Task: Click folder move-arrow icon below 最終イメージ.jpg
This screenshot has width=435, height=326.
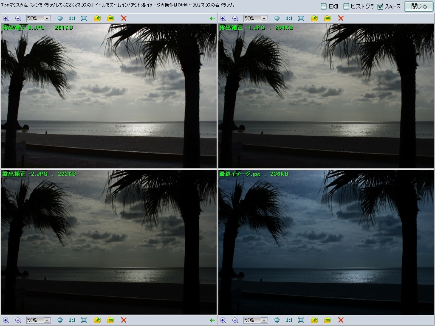Action: (328, 320)
